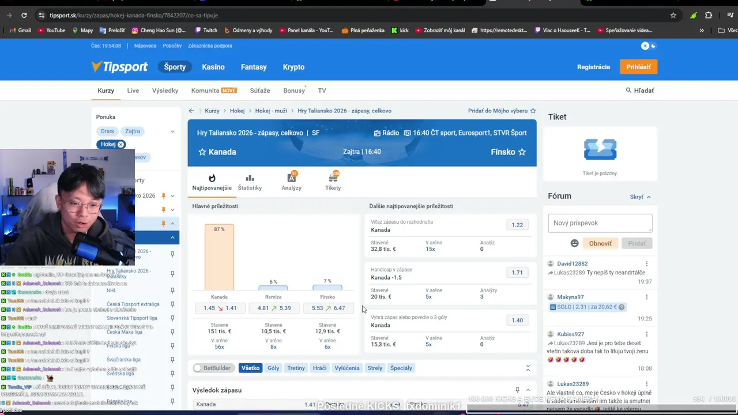Image resolution: width=738 pixels, height=415 pixels.
Task: Click Pridať do Môjho výberu
Action: point(502,111)
